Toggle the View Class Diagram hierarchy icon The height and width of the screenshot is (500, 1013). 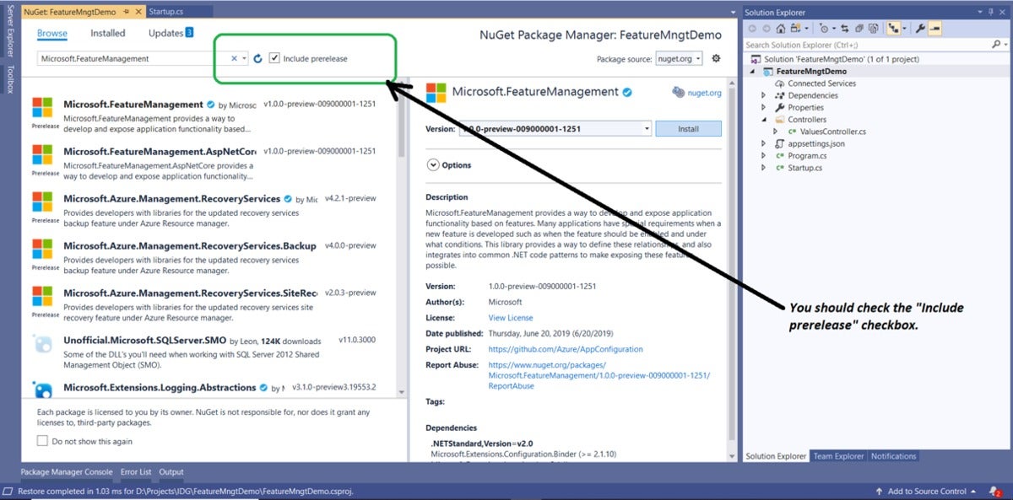coord(894,29)
